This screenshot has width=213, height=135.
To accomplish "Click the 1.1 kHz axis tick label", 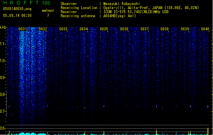I will [3, 44].
